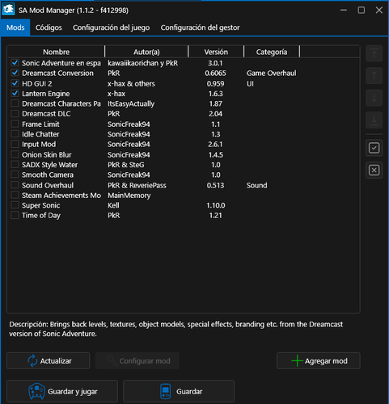
Task: Open the Configuración del juego tab
Action: (x=111, y=27)
